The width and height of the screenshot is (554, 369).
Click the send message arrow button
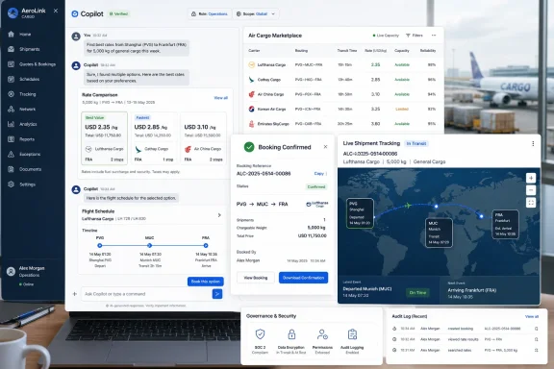pyautogui.click(x=217, y=294)
